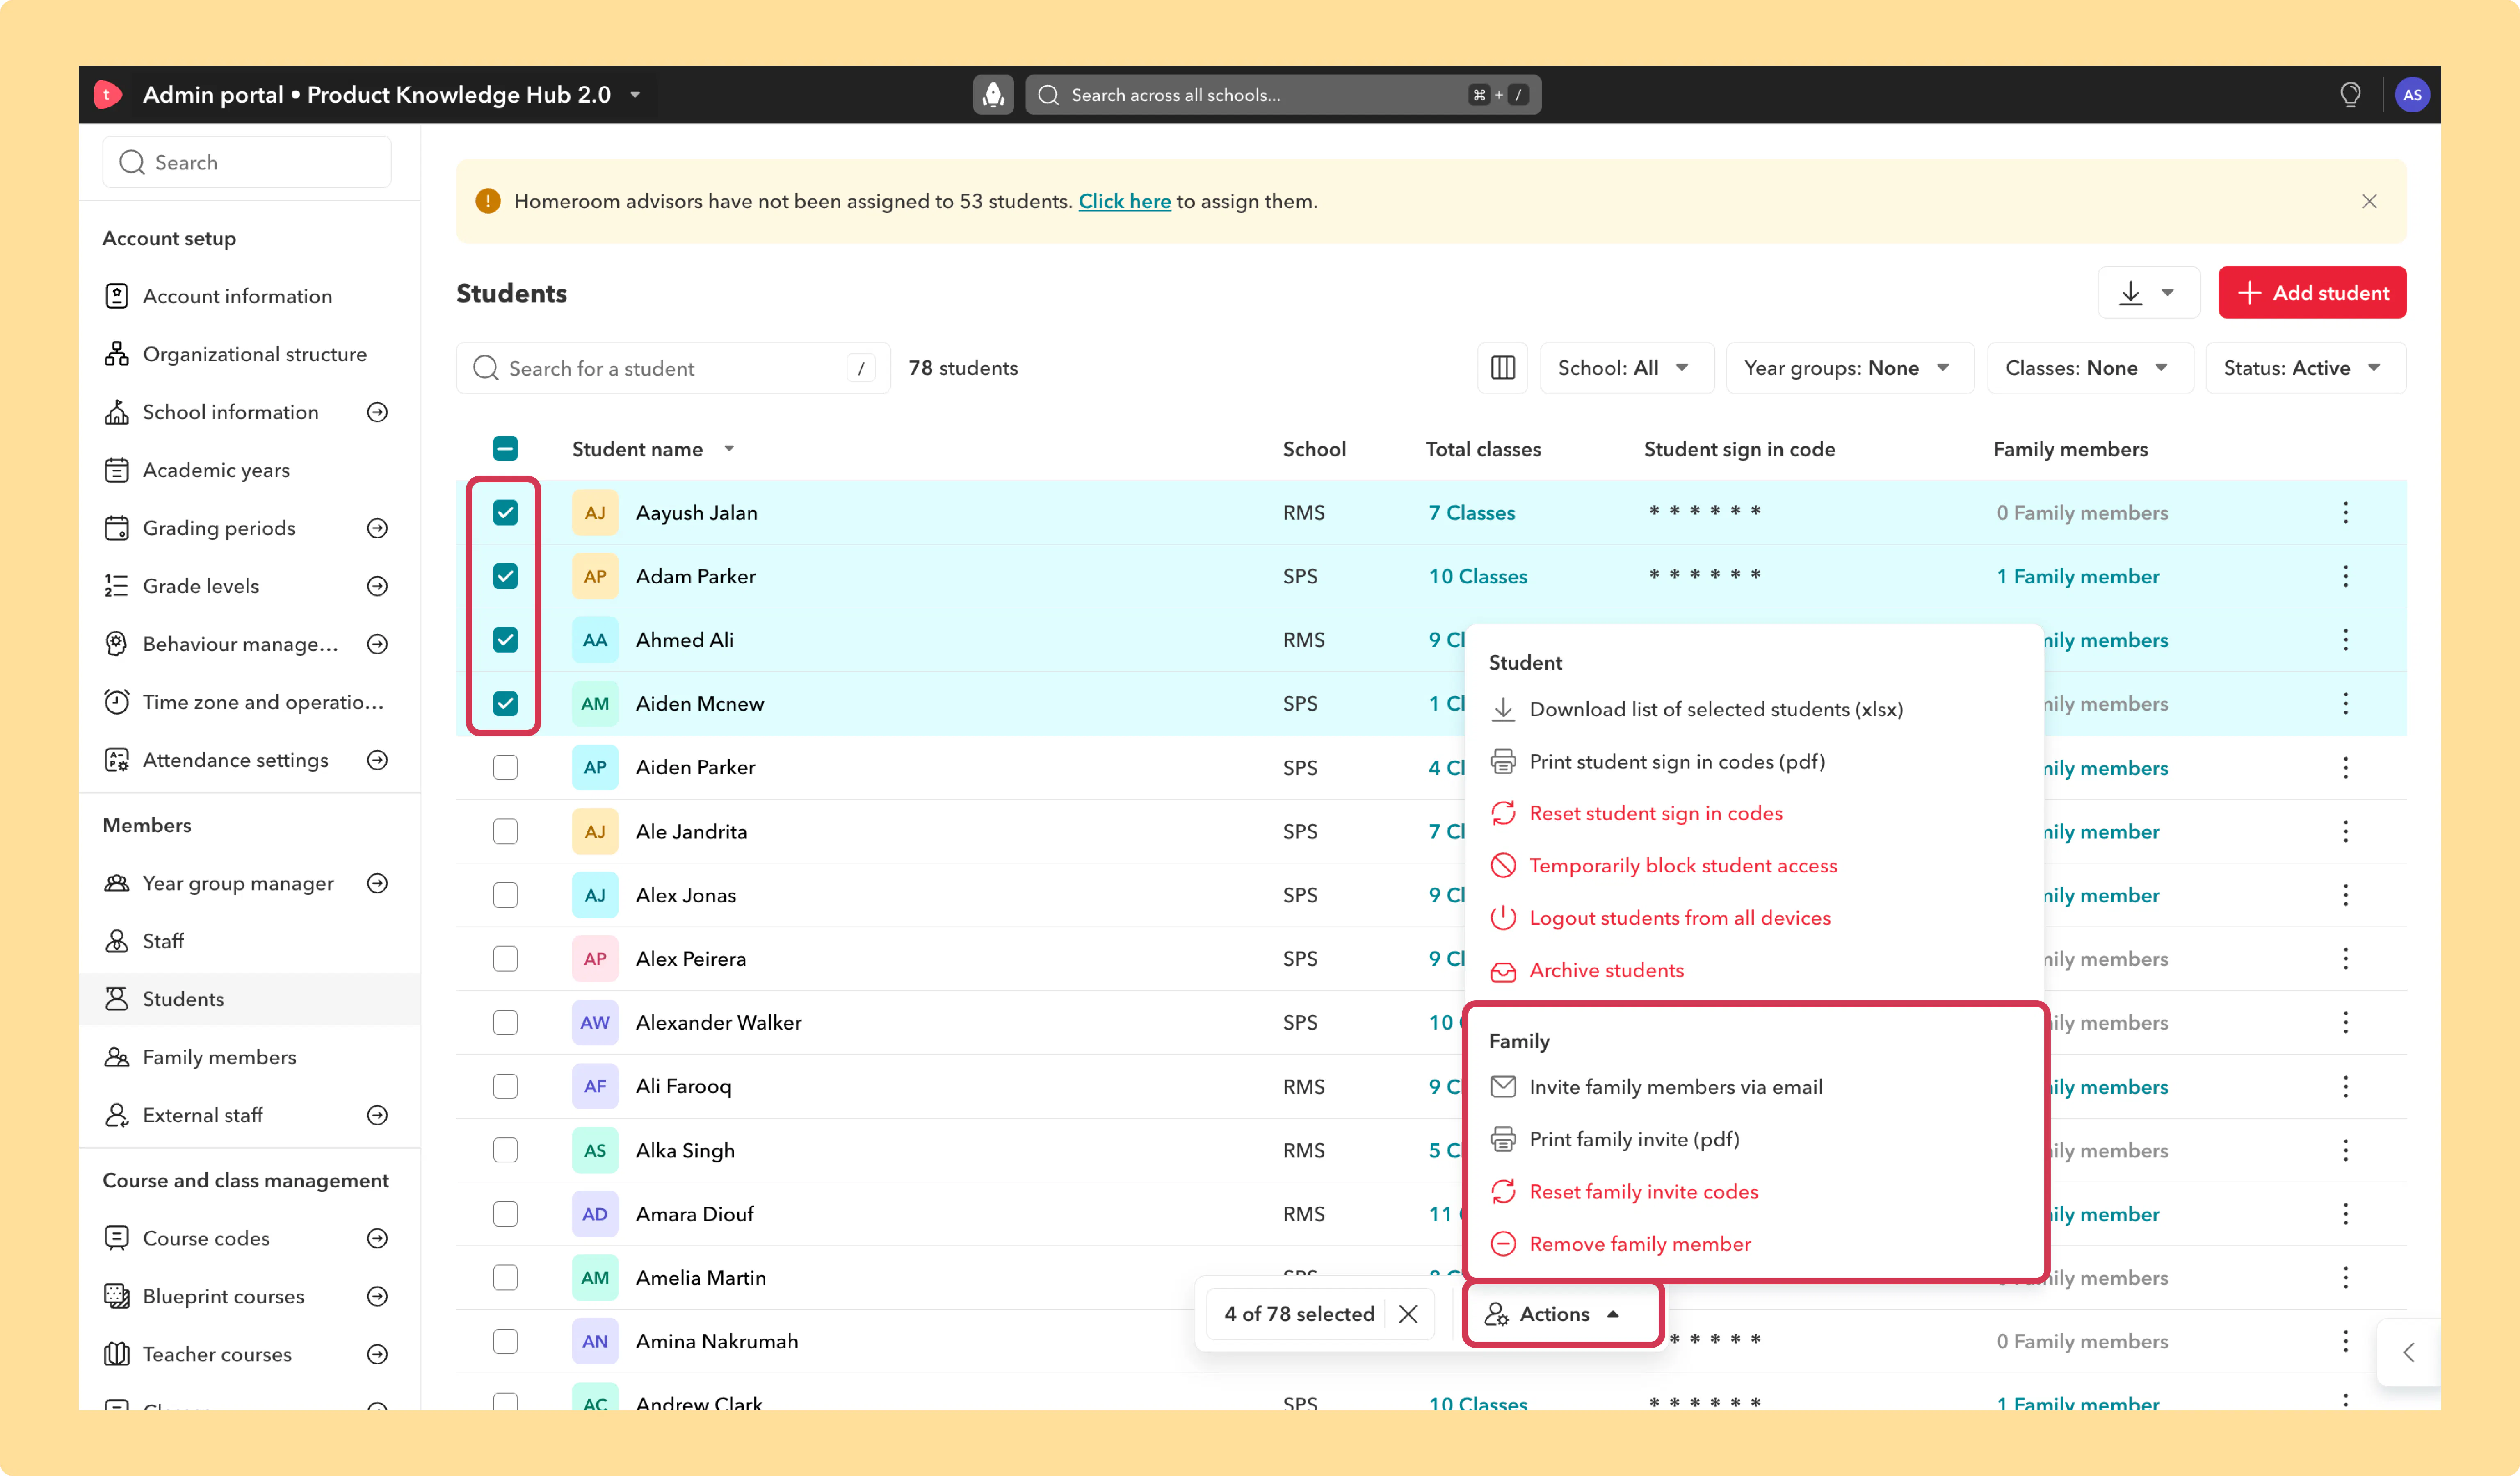Screen dimensions: 2520x1476
Task: Select Aiden Parker's checkbox
Action: 505,768
